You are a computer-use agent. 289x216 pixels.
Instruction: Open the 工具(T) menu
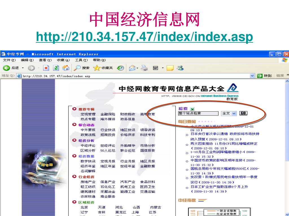(81, 60)
